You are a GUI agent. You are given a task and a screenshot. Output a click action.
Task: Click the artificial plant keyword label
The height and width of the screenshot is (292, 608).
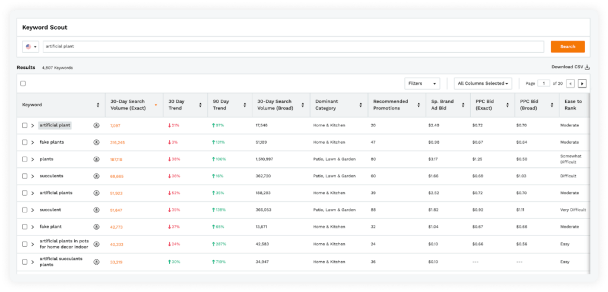(x=55, y=125)
